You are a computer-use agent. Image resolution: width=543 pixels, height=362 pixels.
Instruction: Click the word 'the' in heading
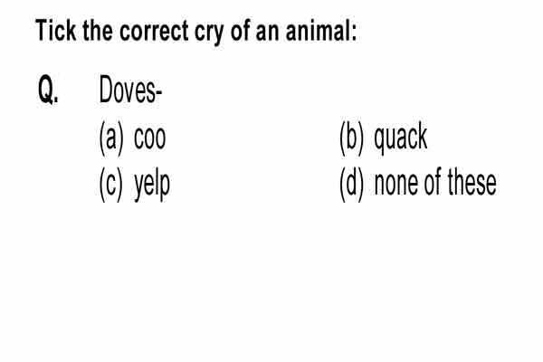98,30
